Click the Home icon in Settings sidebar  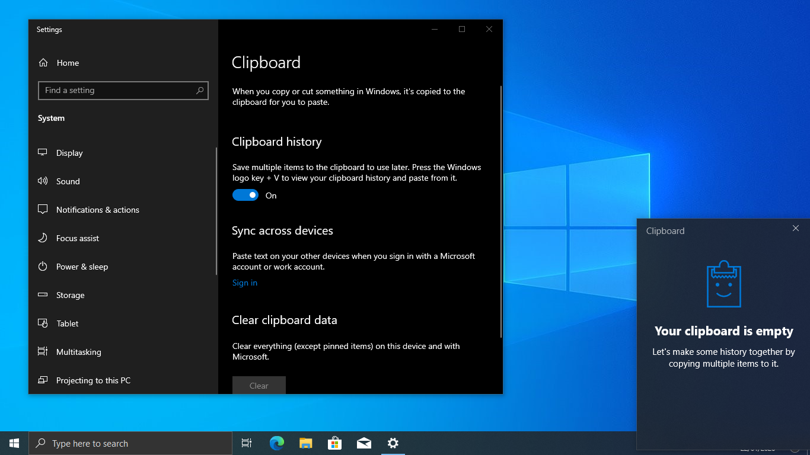point(43,63)
